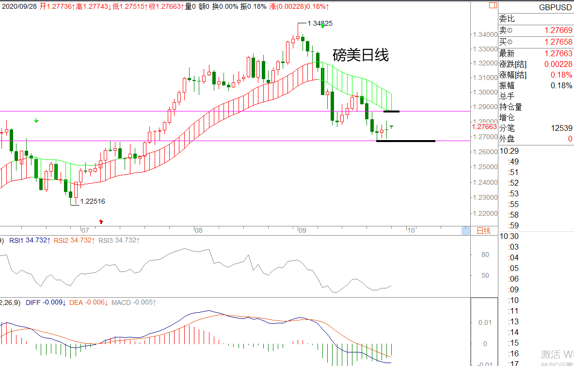
Task: Click the DIFF -0.009 label
Action: tap(46, 302)
